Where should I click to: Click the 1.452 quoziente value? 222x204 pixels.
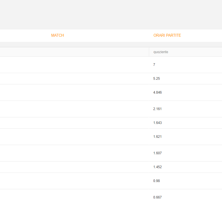(158, 167)
